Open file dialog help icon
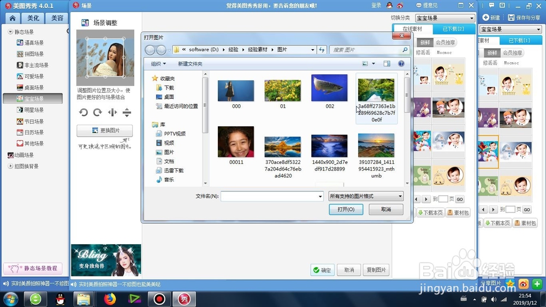 [401, 64]
